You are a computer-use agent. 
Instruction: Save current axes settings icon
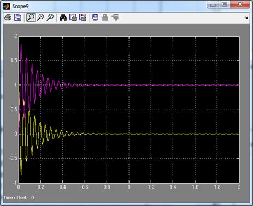coord(73,17)
